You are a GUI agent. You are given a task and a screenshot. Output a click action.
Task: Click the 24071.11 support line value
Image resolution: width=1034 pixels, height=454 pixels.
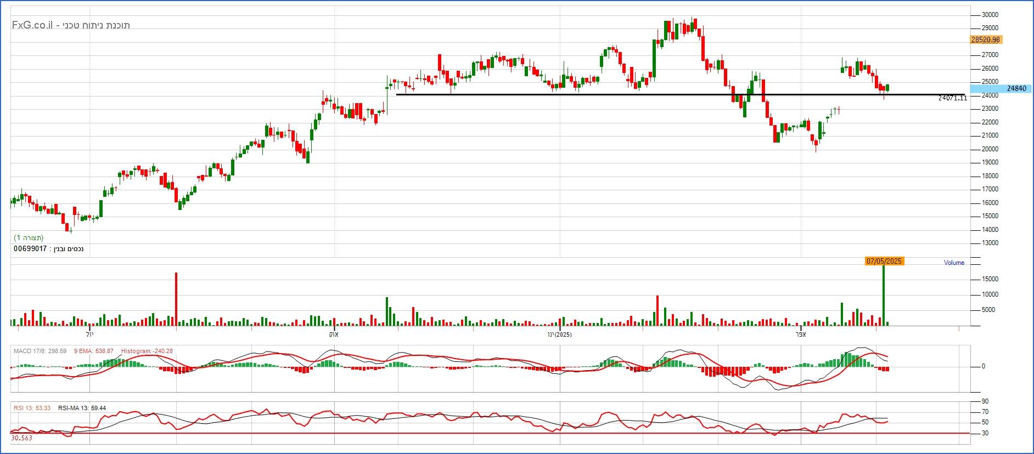pyautogui.click(x=952, y=98)
